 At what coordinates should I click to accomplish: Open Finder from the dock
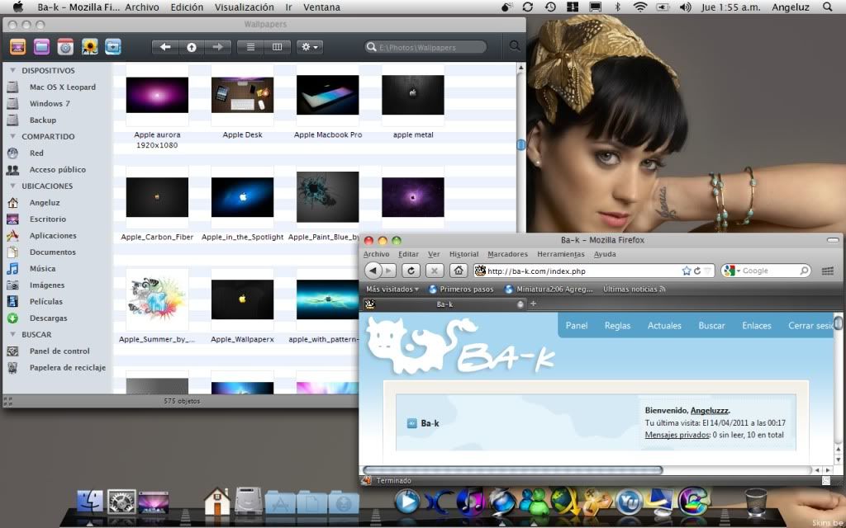pos(90,502)
